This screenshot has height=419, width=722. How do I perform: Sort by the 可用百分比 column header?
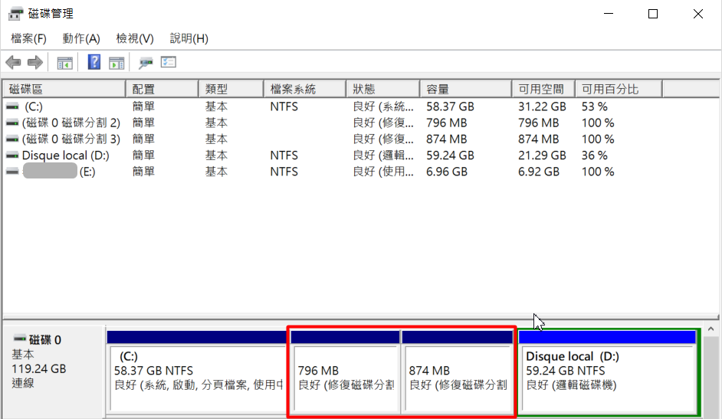tap(619, 89)
